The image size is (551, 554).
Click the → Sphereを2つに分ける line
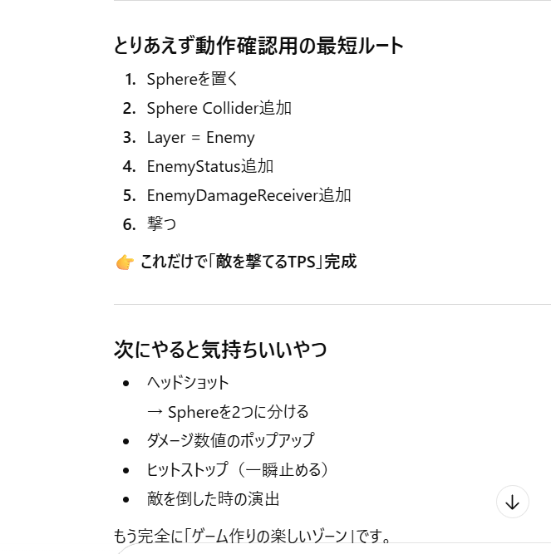point(228,412)
